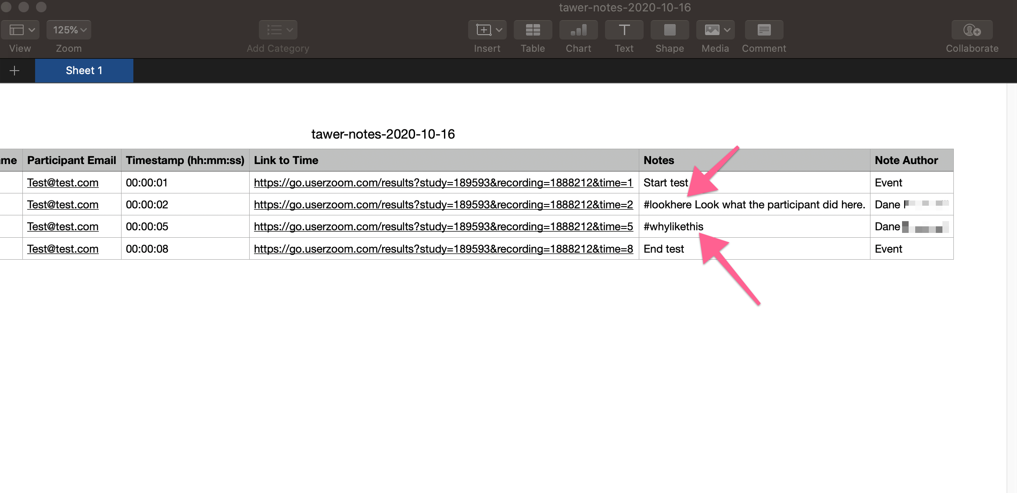Open the userzoom link ending time=5
1017x493 pixels.
point(444,226)
